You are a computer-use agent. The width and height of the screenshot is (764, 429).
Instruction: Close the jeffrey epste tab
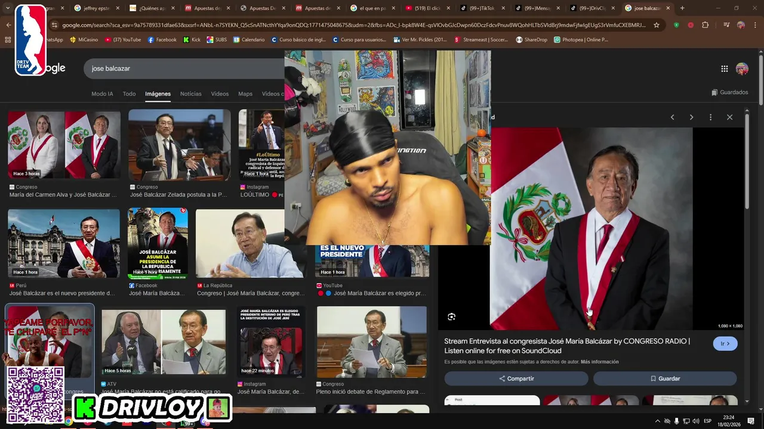click(x=117, y=8)
